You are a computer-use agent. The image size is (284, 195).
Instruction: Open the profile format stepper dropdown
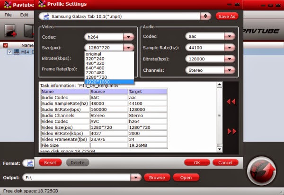pyautogui.click(x=205, y=16)
